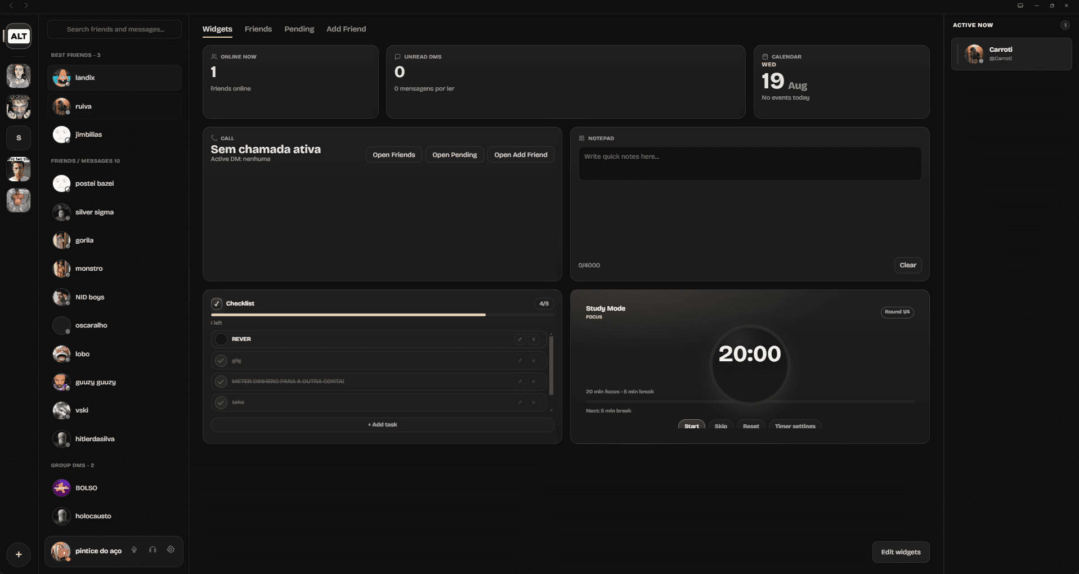Clear the notepad contents
The height and width of the screenshot is (574, 1079).
tap(908, 265)
